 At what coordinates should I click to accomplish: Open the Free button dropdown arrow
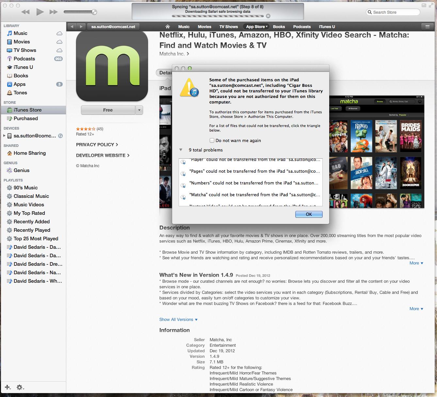tap(139, 110)
